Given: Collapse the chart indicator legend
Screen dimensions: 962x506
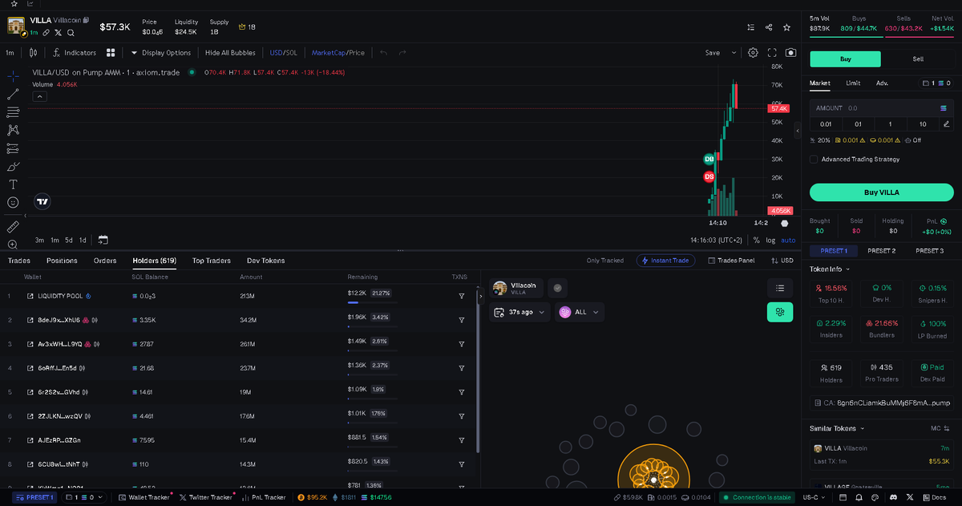Looking at the screenshot, I should pos(38,97).
